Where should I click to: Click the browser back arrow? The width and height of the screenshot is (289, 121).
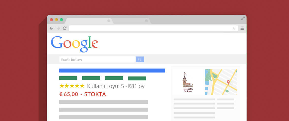tap(51, 28)
